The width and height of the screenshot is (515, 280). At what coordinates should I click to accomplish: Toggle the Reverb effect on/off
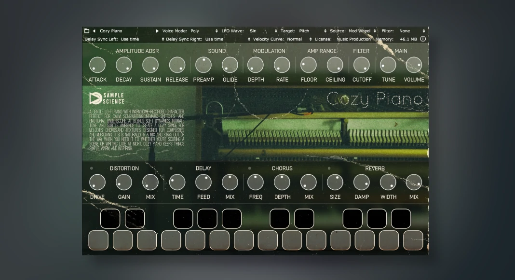pos(329,168)
